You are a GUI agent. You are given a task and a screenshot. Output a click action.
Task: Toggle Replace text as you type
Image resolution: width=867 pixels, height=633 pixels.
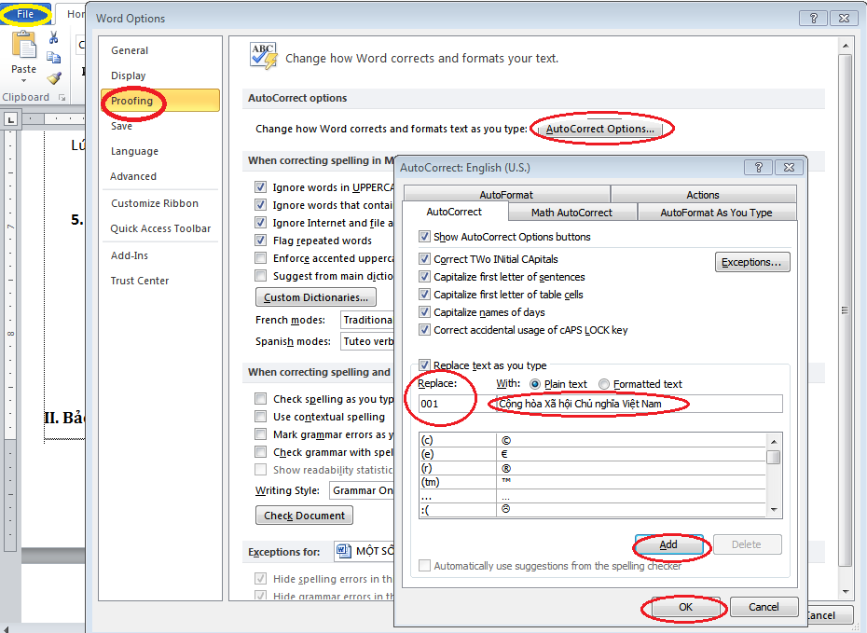[x=424, y=365]
